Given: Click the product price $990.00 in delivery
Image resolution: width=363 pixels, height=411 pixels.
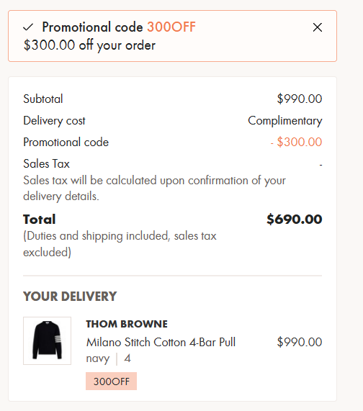Looking at the screenshot, I should [x=300, y=342].
